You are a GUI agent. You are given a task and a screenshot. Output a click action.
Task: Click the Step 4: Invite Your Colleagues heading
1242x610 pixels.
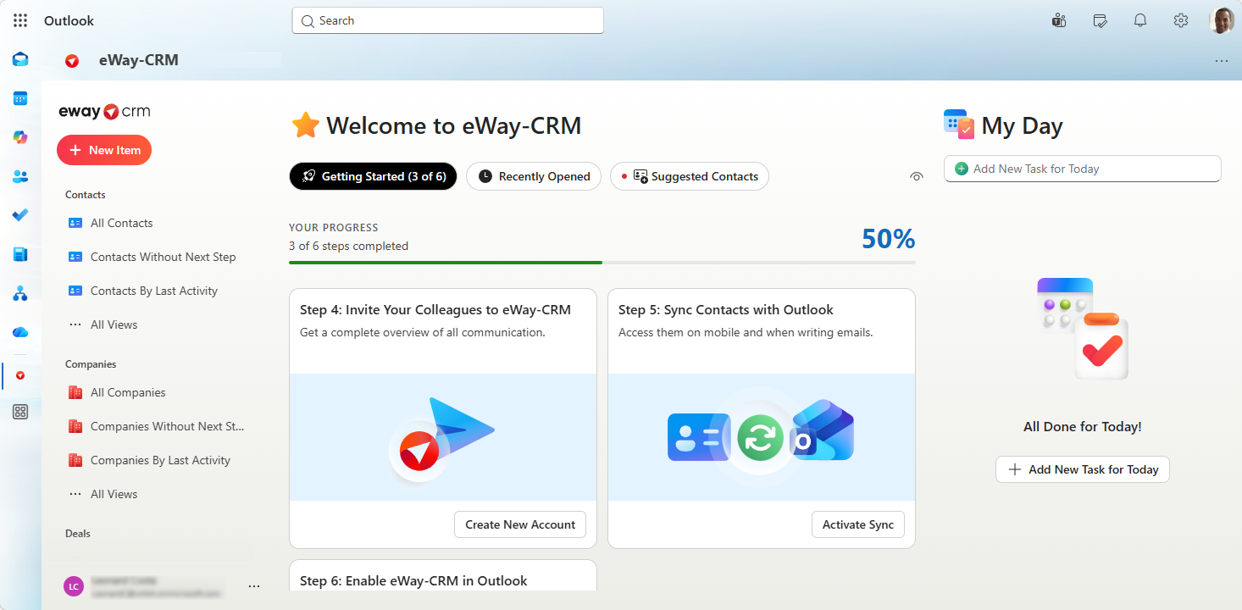tap(435, 310)
